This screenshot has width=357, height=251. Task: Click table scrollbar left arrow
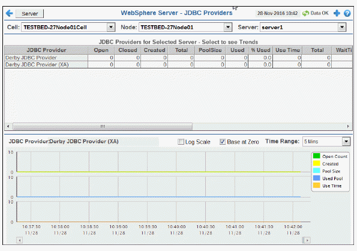pyautogui.click(x=8, y=126)
